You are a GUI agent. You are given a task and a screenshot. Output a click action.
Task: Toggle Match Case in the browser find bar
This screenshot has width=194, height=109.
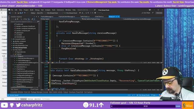[30, 99]
